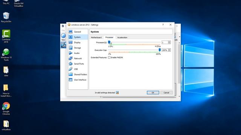Open the Serial Ports category
Screen dimensions: 241x135
coord(78,64)
